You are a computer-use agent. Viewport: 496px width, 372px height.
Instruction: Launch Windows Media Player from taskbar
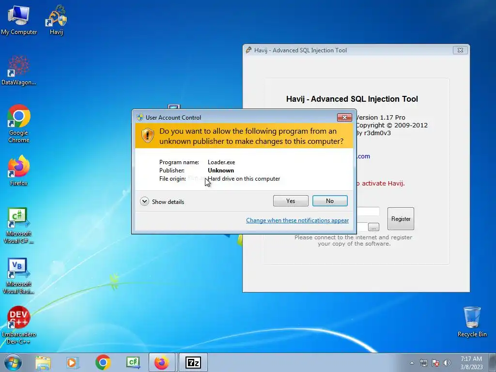(73, 362)
